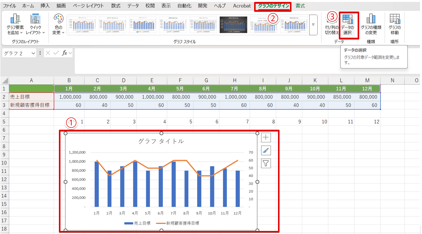422x234 pixels.
Task: Open the chart filter funnel button
Action: pos(266,164)
